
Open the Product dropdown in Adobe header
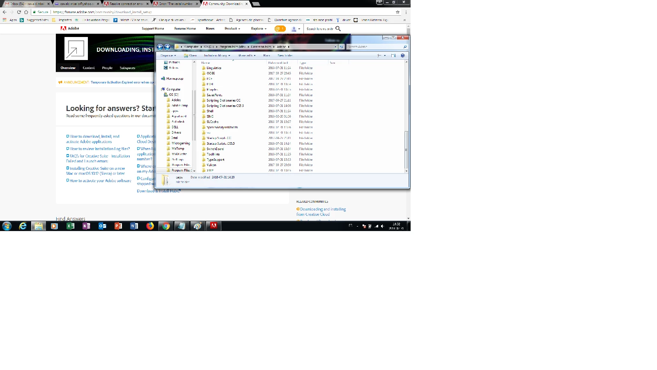click(x=232, y=28)
